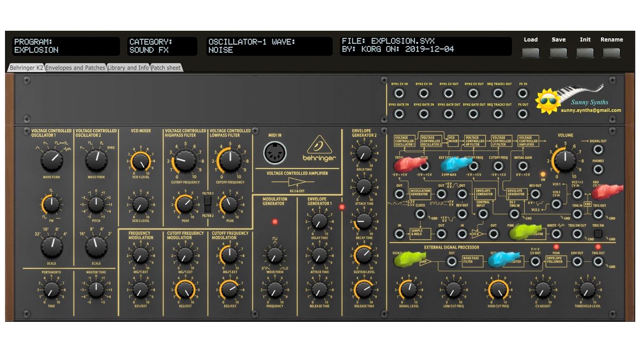Click the highpass filter CUTOFF FREQUENCY knob
Image resolution: width=641 pixels, height=353 pixels.
tap(185, 161)
